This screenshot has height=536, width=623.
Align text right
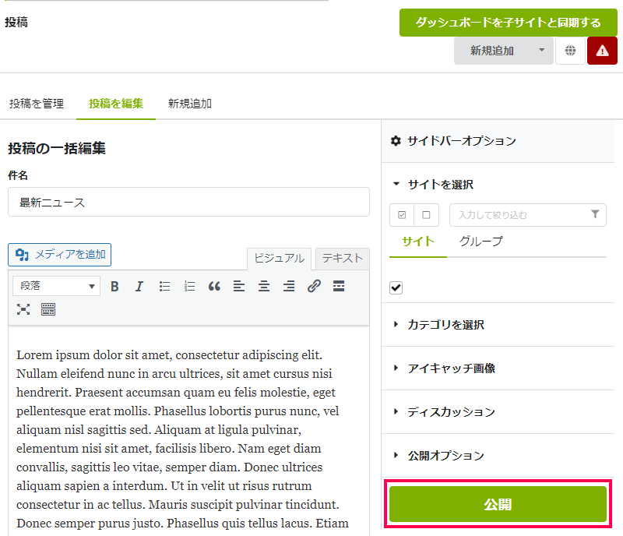tap(289, 286)
